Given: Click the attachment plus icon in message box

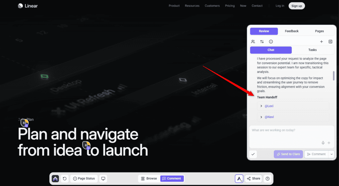Looking at the screenshot, I should pos(329,143).
